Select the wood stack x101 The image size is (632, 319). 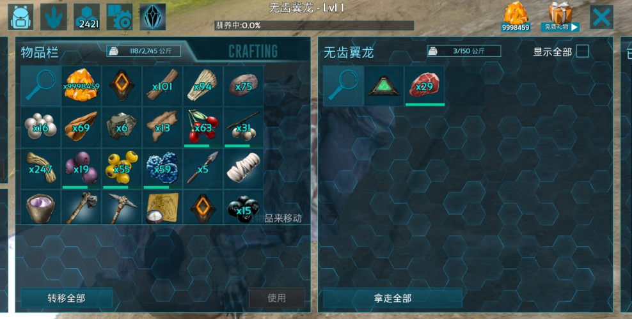point(162,86)
